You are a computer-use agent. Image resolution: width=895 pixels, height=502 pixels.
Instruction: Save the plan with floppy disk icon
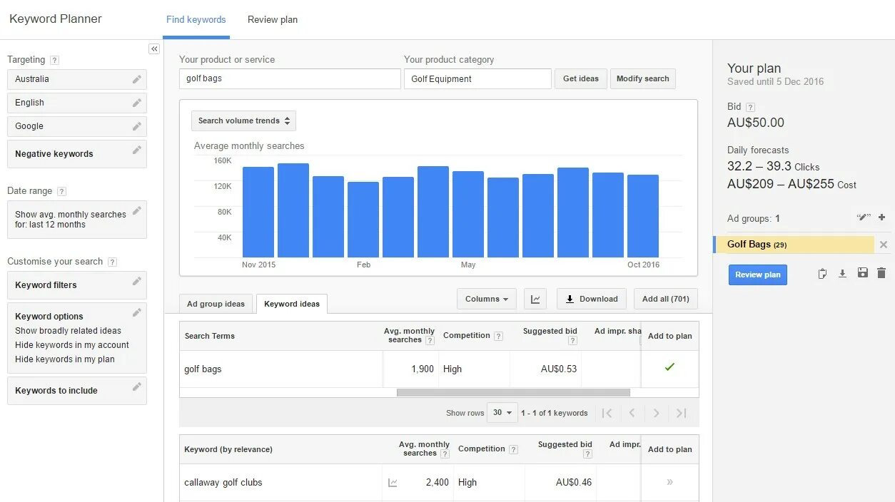(862, 273)
